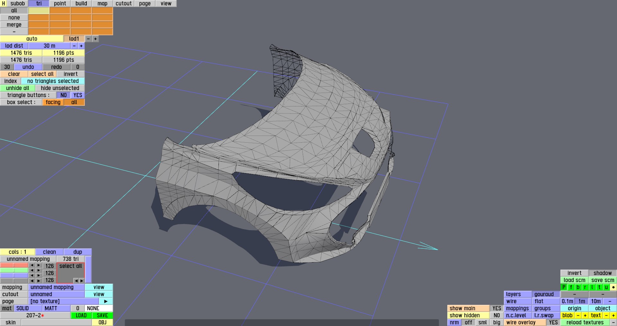Screen dimensions: 617x326
Task: Hide unselected triangles
Action: pos(60,88)
